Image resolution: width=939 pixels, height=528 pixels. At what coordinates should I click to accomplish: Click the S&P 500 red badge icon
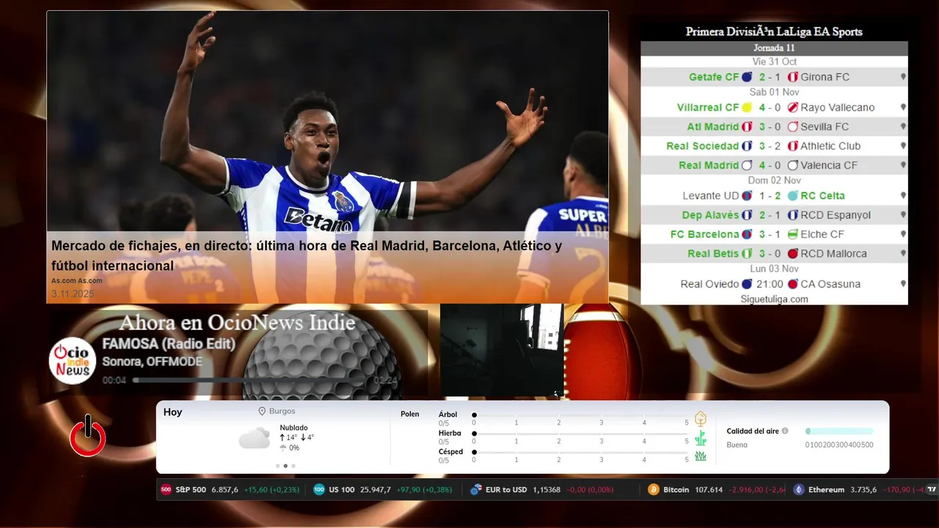tap(166, 490)
